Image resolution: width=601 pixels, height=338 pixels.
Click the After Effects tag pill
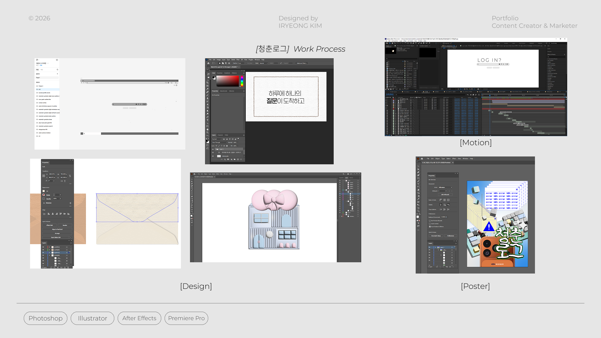pos(139,318)
